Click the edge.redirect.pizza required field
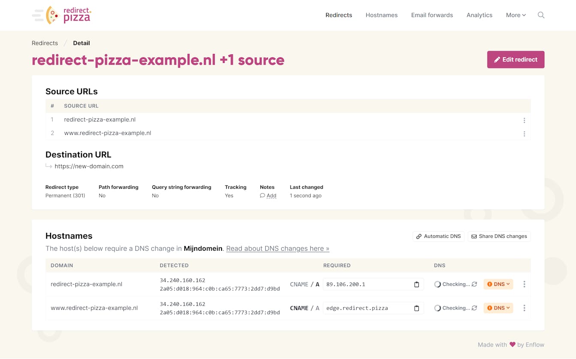This screenshot has height=359, width=576. coord(366,308)
